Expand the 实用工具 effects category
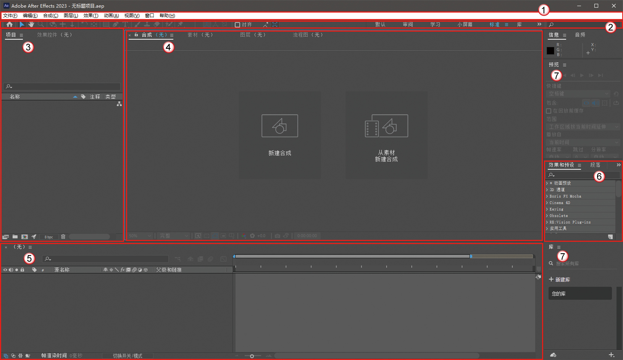Viewport: 623px width, 360px height. click(x=547, y=229)
